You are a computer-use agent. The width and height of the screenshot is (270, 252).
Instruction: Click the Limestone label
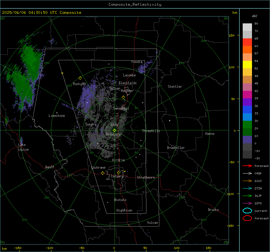click(57, 116)
